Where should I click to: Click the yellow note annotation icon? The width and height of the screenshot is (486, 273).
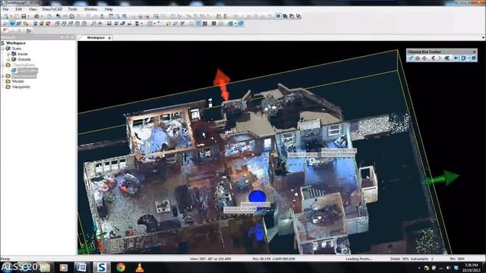coord(169,24)
